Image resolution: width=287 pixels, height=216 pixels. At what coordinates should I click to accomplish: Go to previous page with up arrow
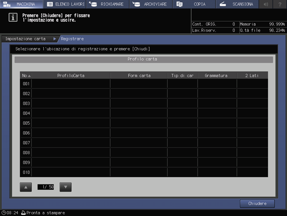coord(26,187)
